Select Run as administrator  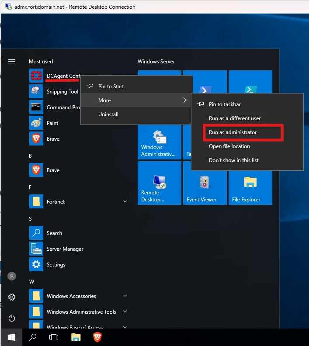(247, 132)
